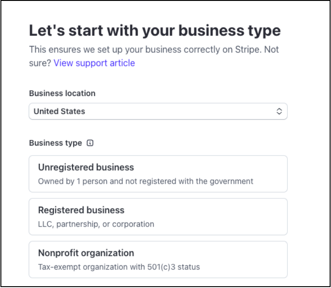331x288 pixels.
Task: Click the 'United States' selected value
Action: click(60, 111)
